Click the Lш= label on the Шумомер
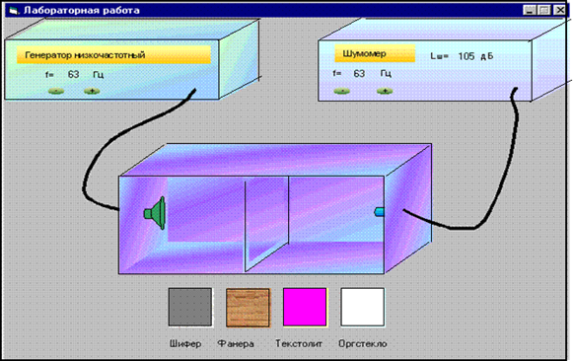 [x=439, y=56]
